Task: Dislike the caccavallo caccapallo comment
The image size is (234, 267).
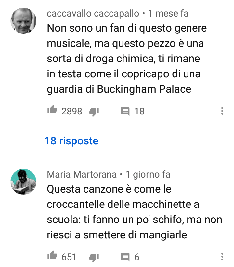Action: tap(94, 112)
